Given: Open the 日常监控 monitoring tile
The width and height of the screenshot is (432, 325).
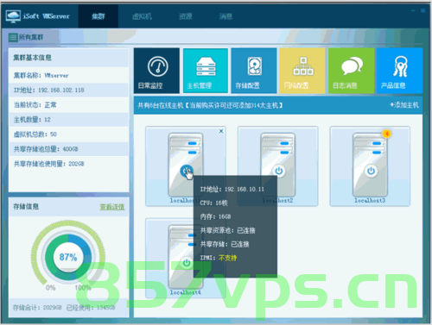Looking at the screenshot, I should pyautogui.click(x=156, y=71).
